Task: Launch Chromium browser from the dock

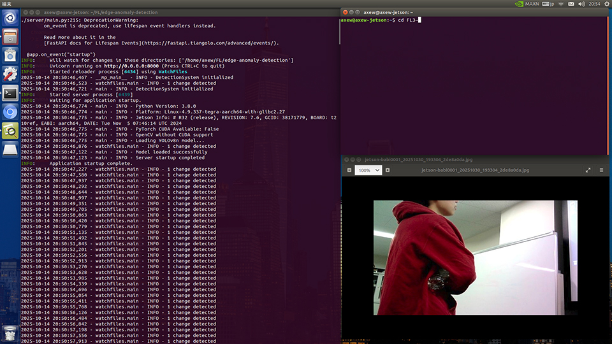Action: click(x=10, y=112)
